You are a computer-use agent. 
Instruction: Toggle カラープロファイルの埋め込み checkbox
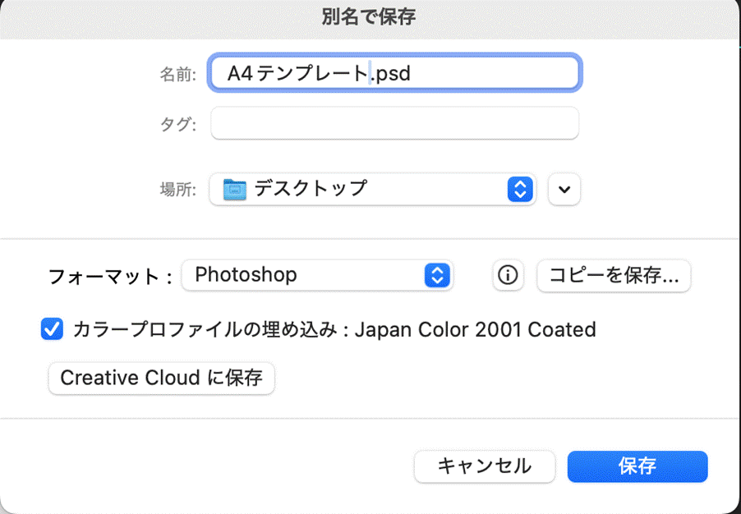coord(52,329)
